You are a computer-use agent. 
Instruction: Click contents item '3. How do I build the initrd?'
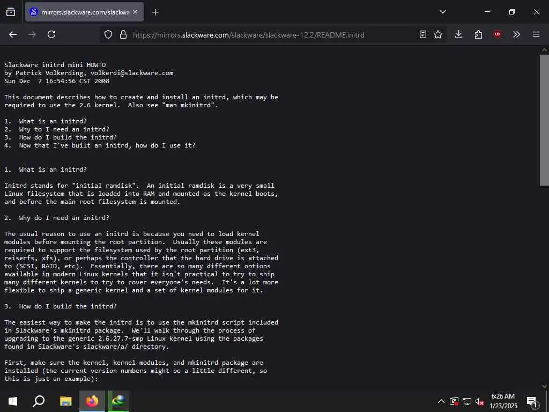(61, 137)
